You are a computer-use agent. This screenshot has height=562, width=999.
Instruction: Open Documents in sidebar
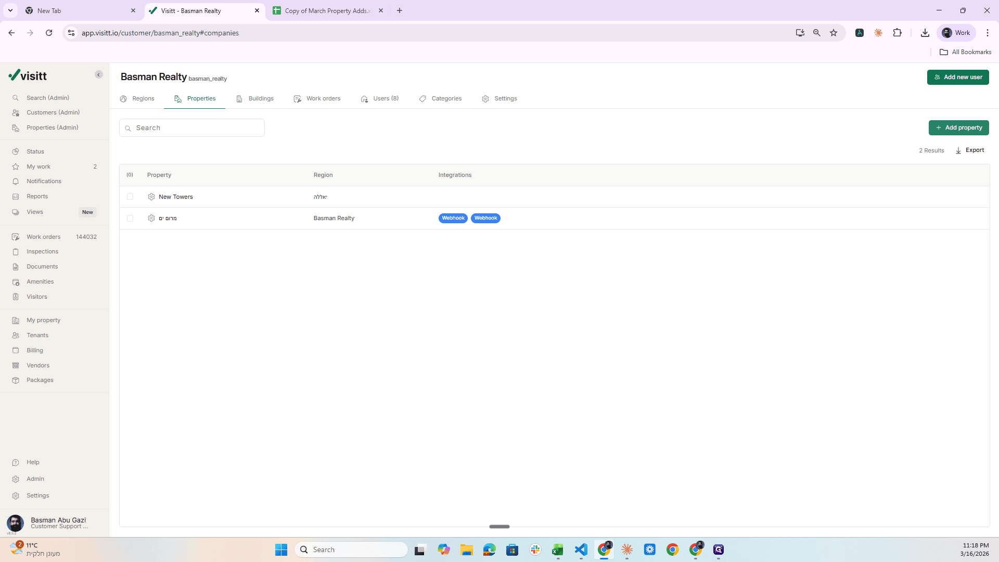(42, 266)
